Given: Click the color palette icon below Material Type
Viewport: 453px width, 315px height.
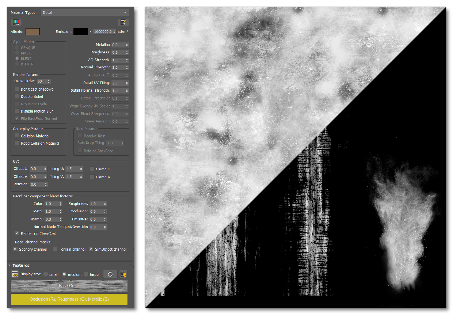Looking at the screenshot, I should pos(15,22).
